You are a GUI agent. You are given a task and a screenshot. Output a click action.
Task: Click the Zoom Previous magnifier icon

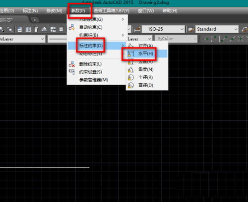pyautogui.click(x=9, y=29)
